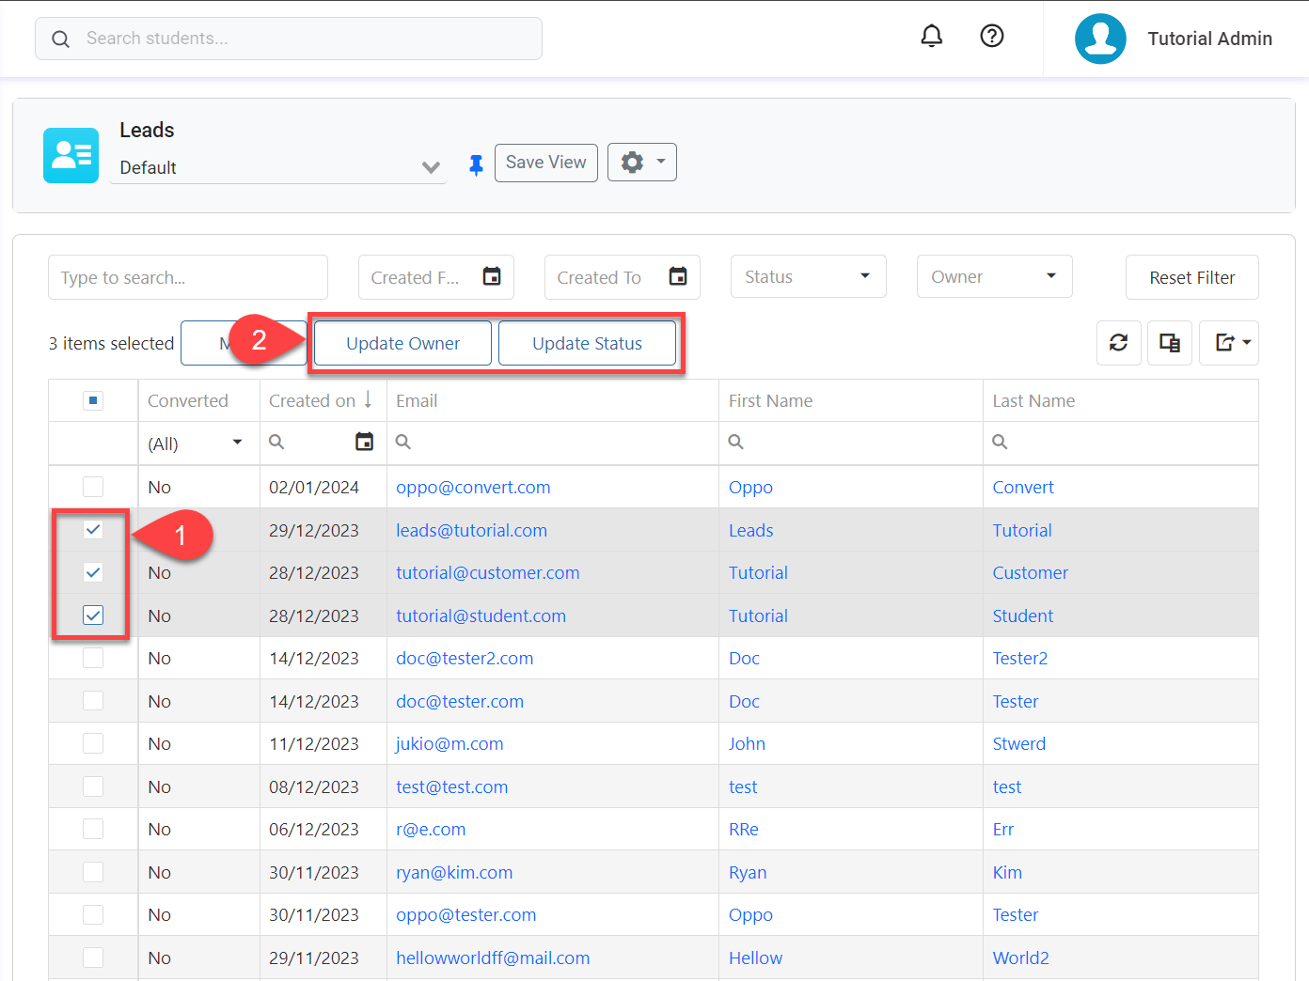Open the oppo@convert.com email link
The width and height of the screenshot is (1309, 981).
point(473,487)
